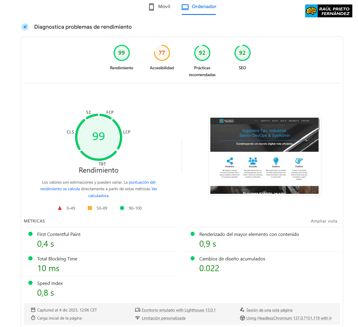The height and width of the screenshot is (327, 358).
Task: Click 'Escritorio emulado with Lighthouse 13.0.1'
Action: pyautogui.click(x=178, y=310)
